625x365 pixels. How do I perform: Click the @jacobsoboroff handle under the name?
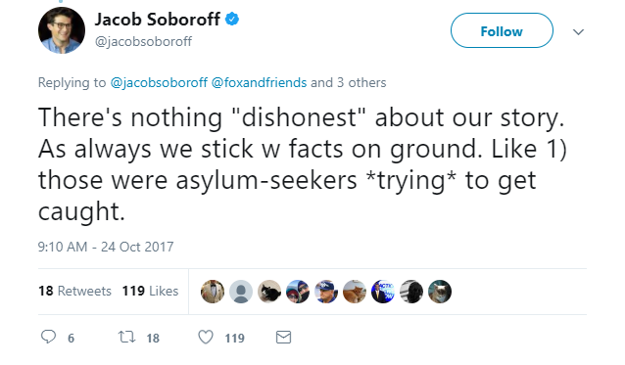pyautogui.click(x=143, y=41)
